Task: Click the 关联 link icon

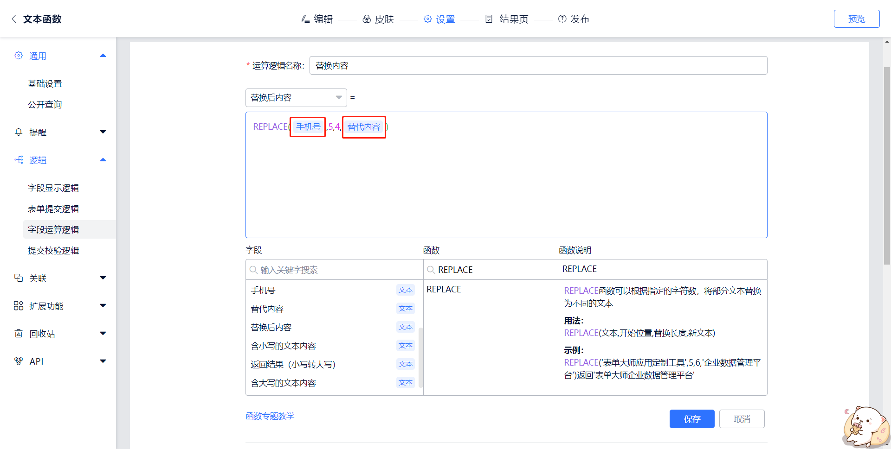Action: pos(19,278)
